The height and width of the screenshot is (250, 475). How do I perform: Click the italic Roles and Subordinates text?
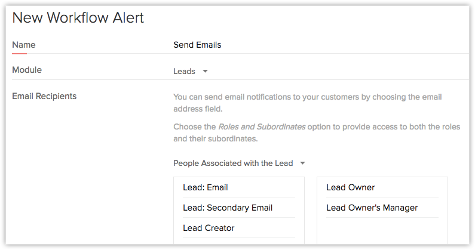pos(262,127)
